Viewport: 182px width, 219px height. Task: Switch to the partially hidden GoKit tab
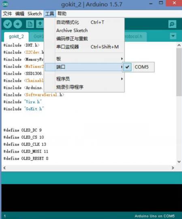tap(37, 36)
